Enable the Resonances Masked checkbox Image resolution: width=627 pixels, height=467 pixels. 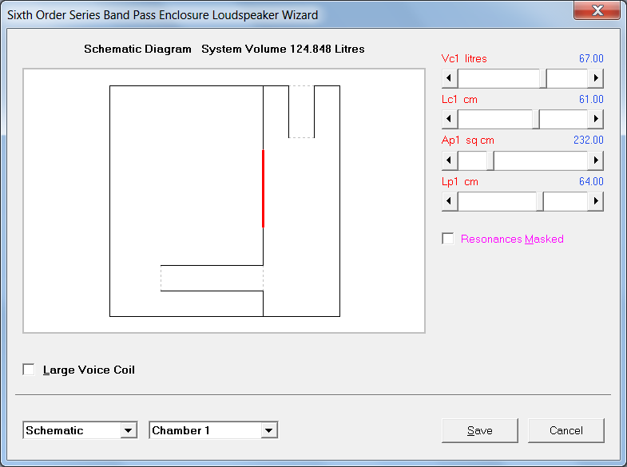[x=448, y=239]
